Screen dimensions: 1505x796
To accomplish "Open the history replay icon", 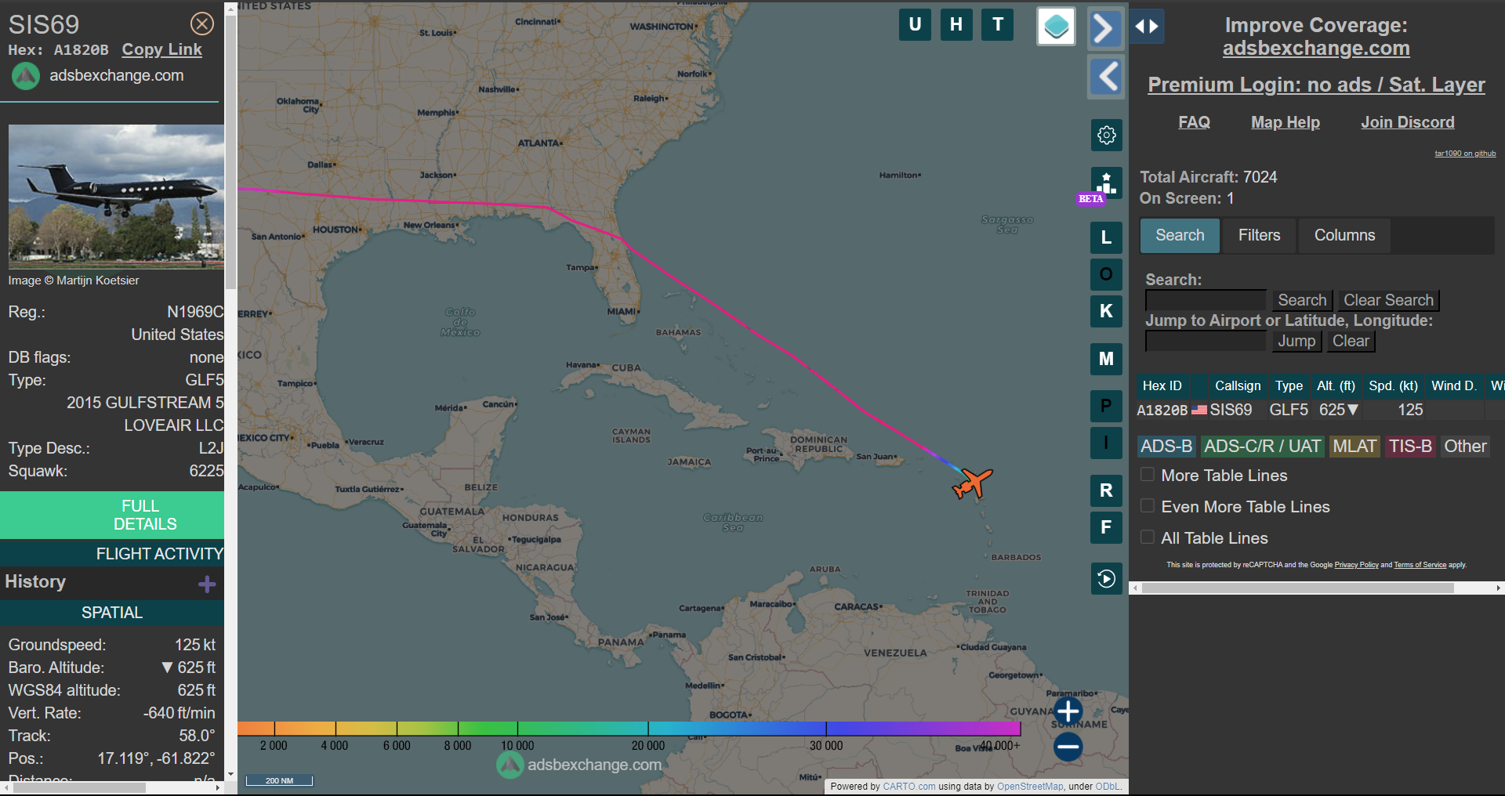I will tap(1107, 579).
